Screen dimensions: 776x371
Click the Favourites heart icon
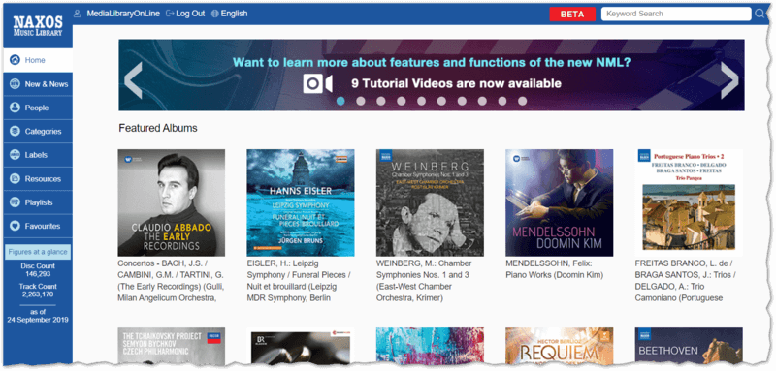[16, 226]
